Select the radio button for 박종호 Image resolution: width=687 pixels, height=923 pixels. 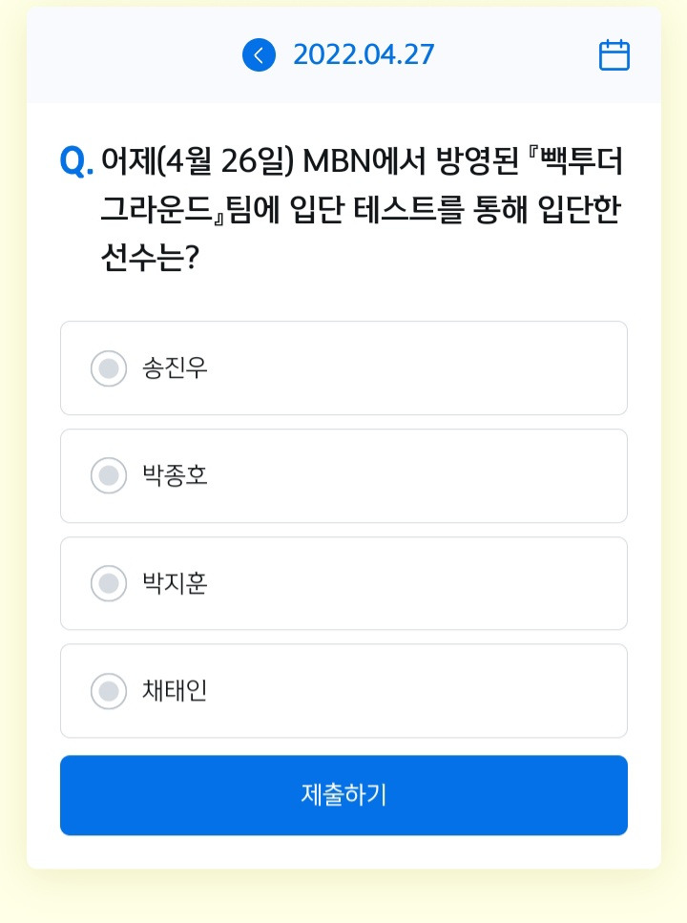click(109, 475)
